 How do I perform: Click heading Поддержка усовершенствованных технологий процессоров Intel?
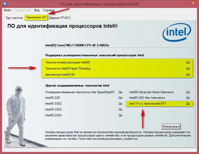pyautogui.click(x=95, y=55)
